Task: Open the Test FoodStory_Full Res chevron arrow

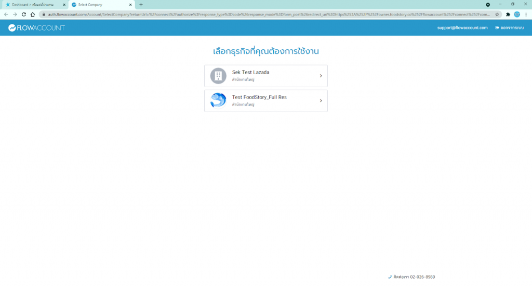Action: [321, 101]
